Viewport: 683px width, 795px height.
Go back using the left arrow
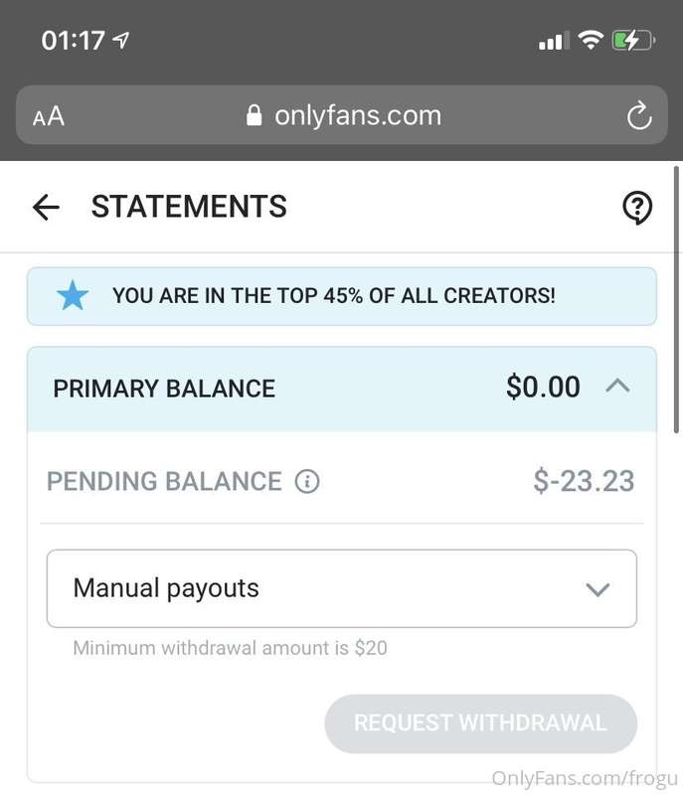click(46, 207)
